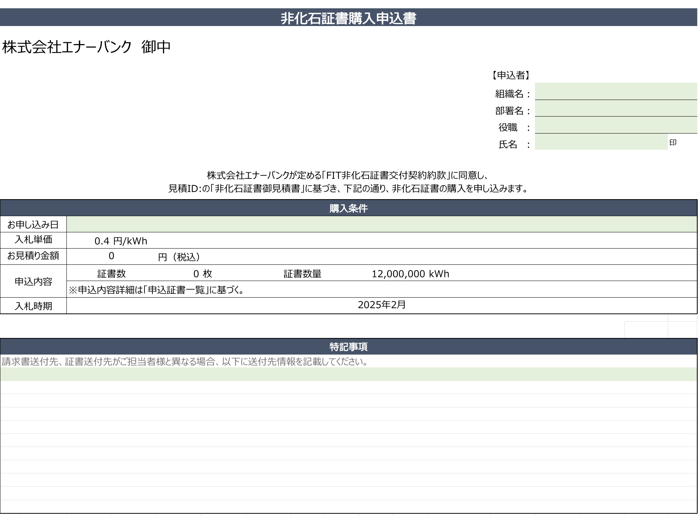This screenshot has height=516, width=698.
Task: Select the FIT非化石証書交付契約約款 agreement sentence
Action: click(348, 175)
